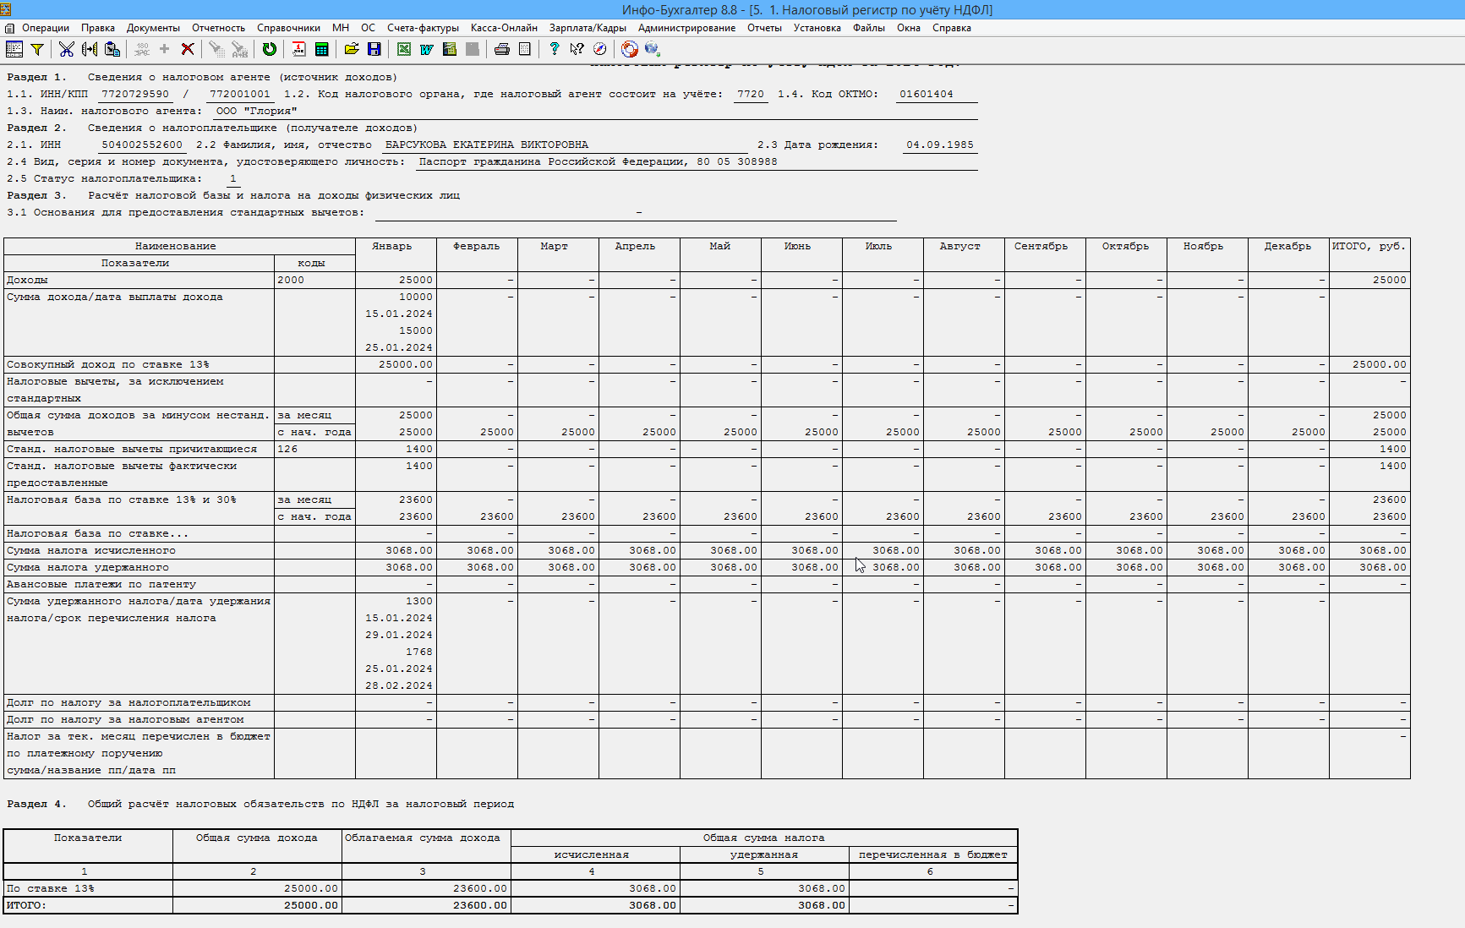Click the grey plus add icon
Viewport: 1465px width, 928px height.
point(165,49)
